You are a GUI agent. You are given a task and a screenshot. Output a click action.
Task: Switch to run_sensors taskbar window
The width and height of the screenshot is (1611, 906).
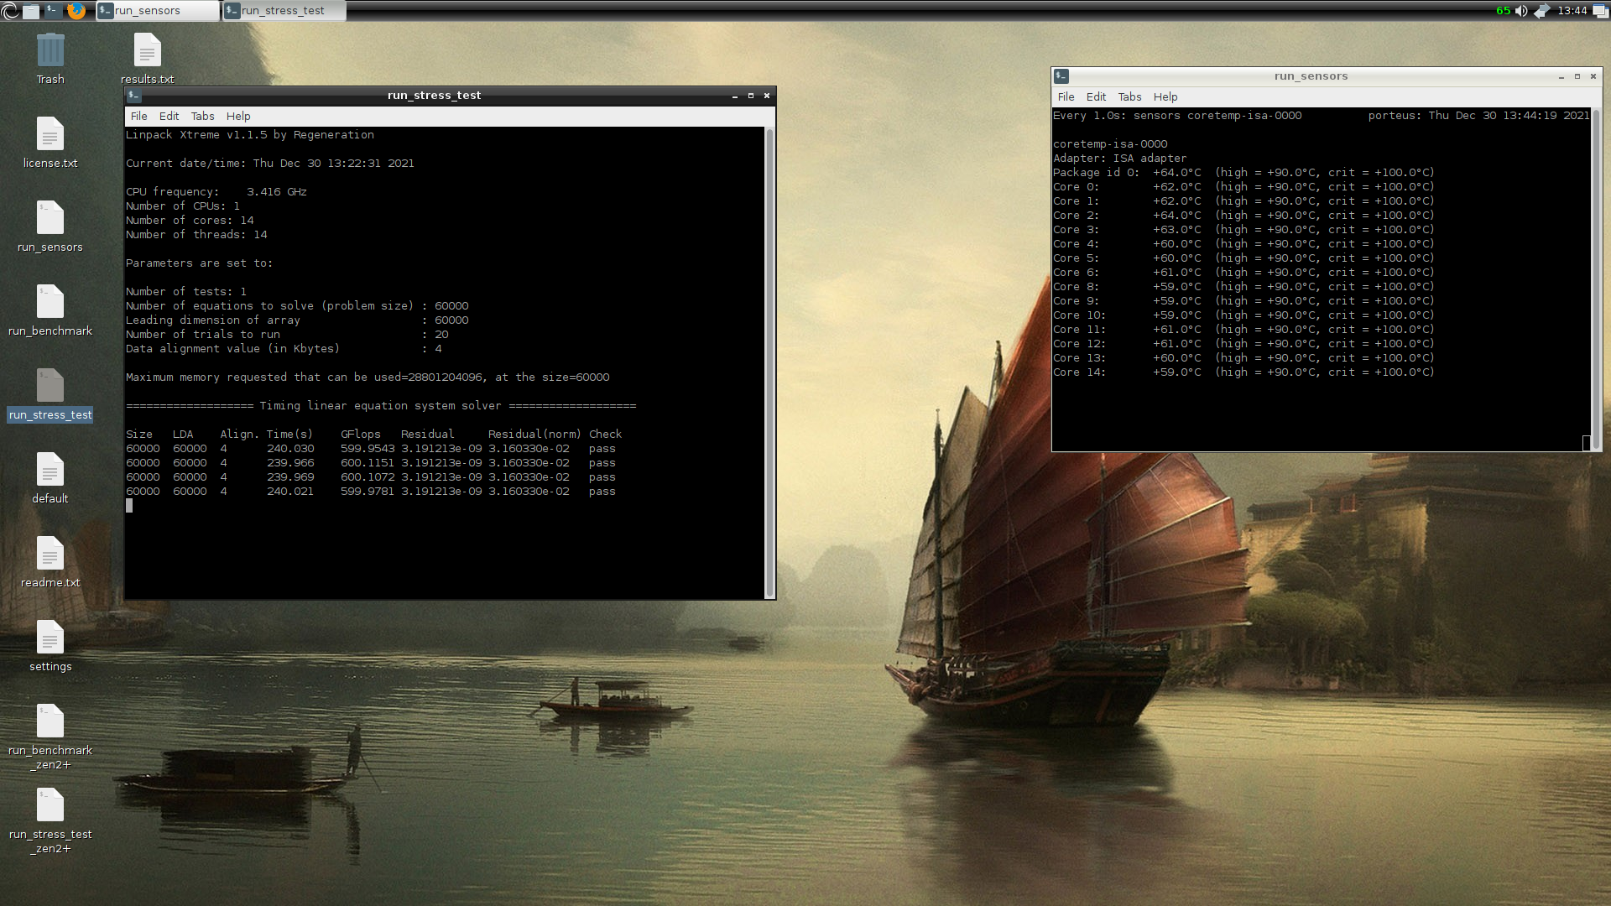pos(157,11)
